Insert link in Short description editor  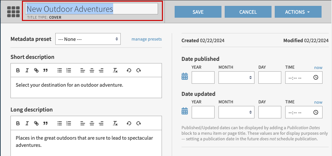36,70
